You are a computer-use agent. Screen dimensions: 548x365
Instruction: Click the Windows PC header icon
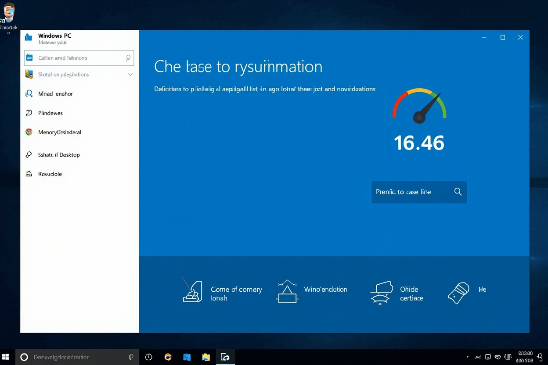[x=29, y=37]
